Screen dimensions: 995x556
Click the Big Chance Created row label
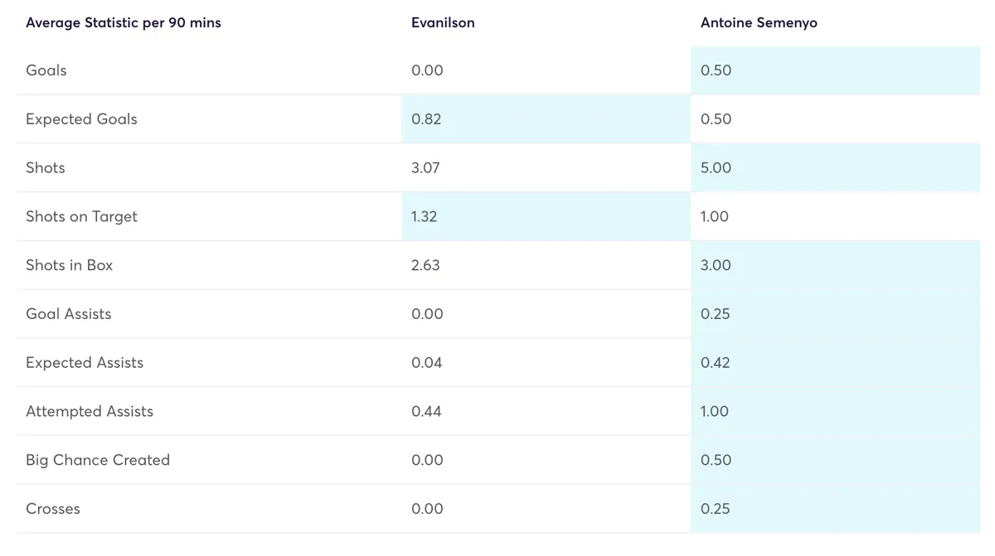coord(98,460)
